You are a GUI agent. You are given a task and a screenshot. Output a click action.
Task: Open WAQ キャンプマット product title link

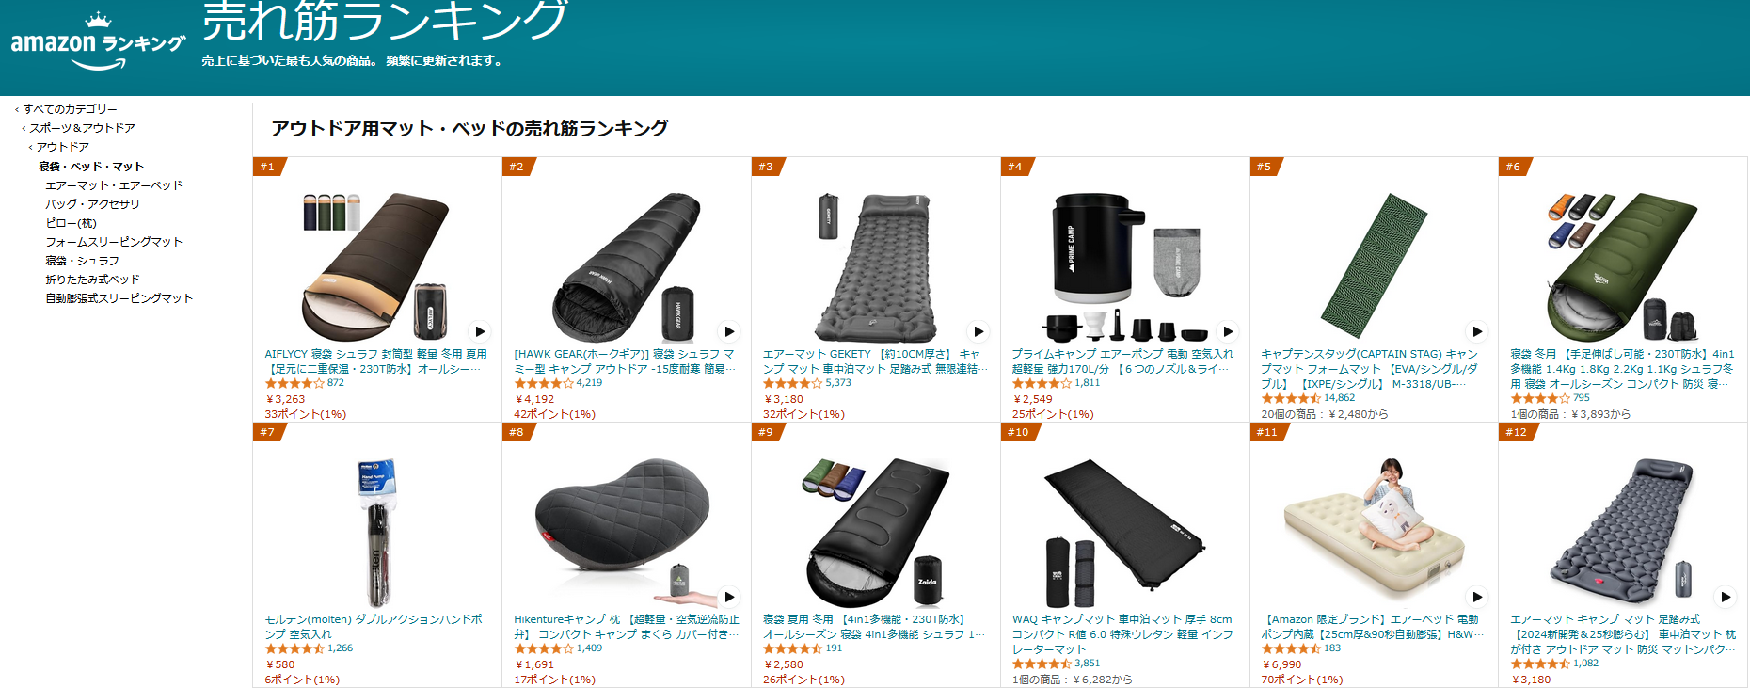coord(1122,634)
